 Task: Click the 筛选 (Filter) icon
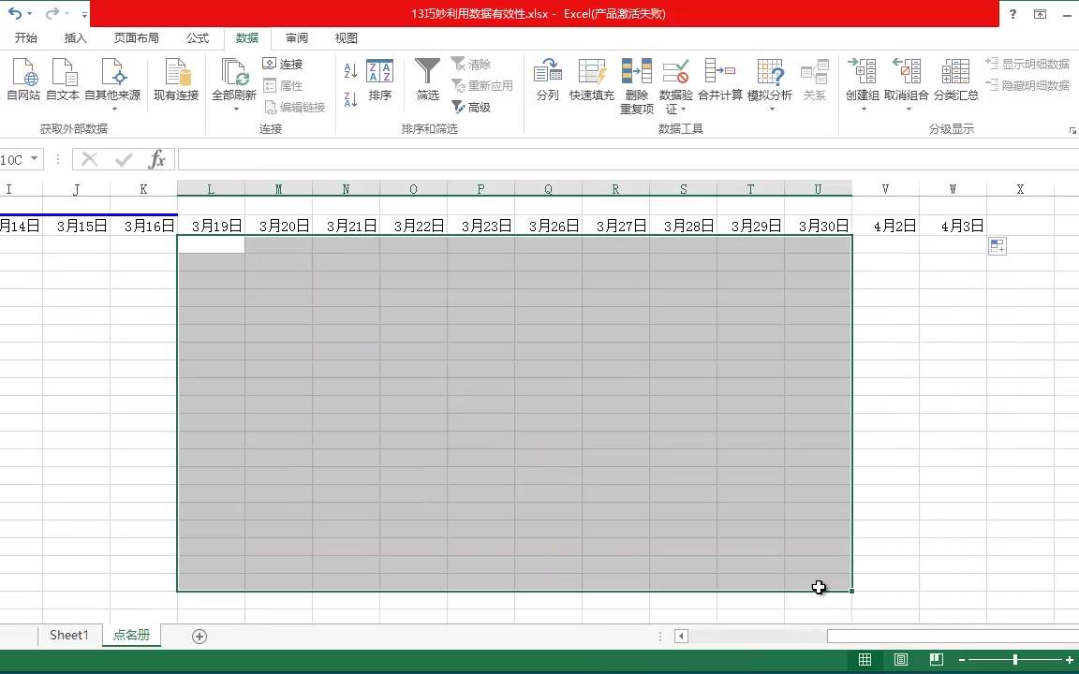[427, 81]
